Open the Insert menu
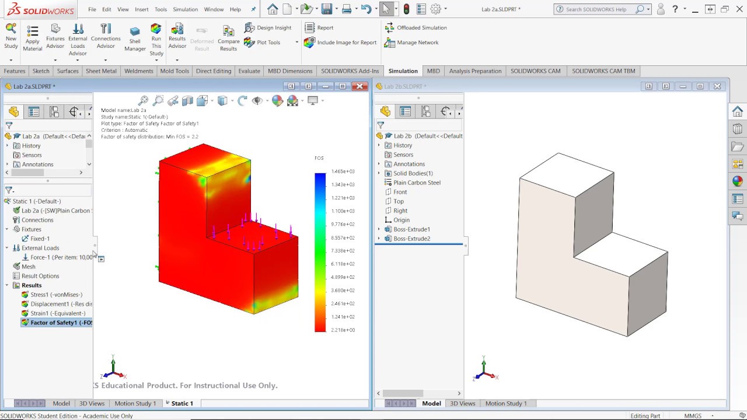The height and width of the screenshot is (420, 747). tap(141, 9)
